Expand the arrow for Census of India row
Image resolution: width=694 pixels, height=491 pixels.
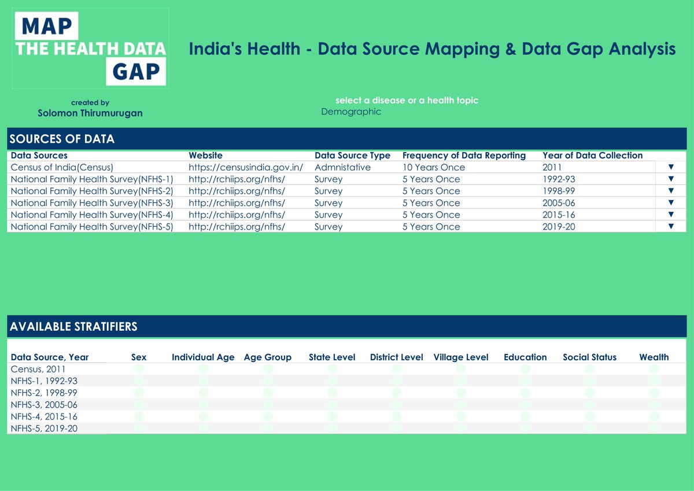click(x=671, y=167)
